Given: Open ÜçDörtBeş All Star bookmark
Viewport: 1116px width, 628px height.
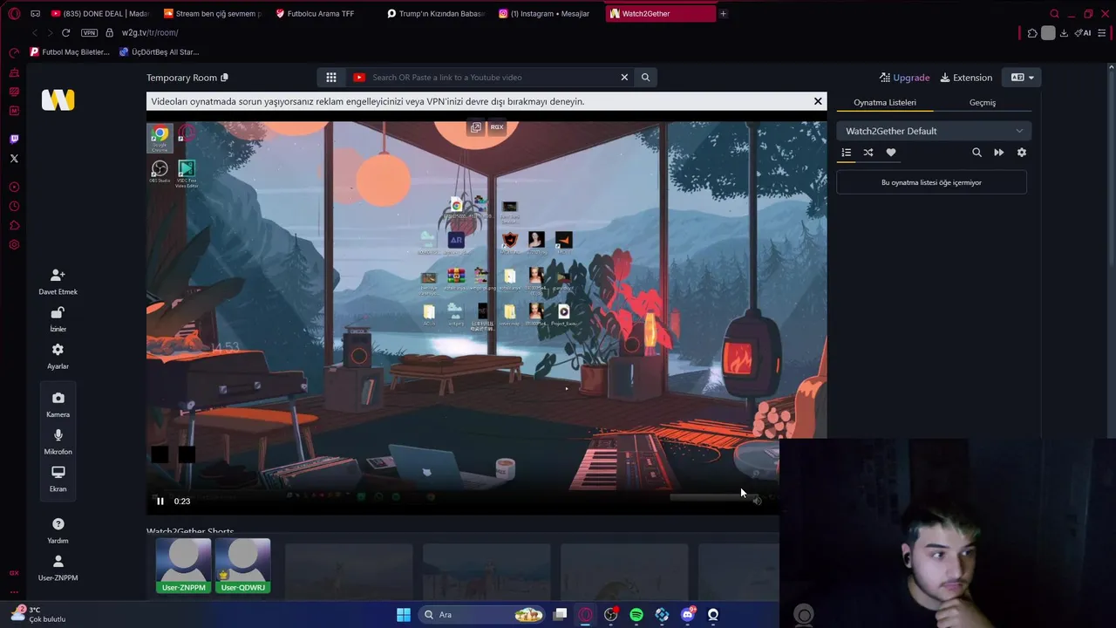Looking at the screenshot, I should (159, 51).
